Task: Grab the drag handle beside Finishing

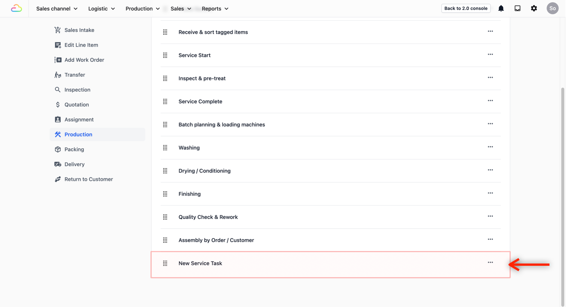Action: (165, 194)
